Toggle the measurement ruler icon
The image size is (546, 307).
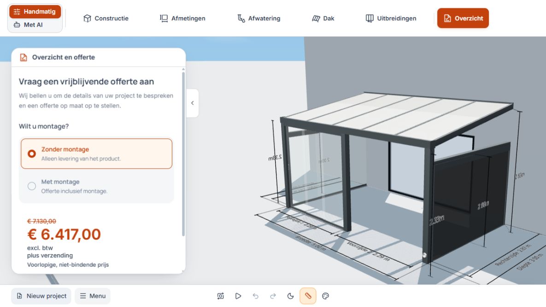pyautogui.click(x=308, y=296)
